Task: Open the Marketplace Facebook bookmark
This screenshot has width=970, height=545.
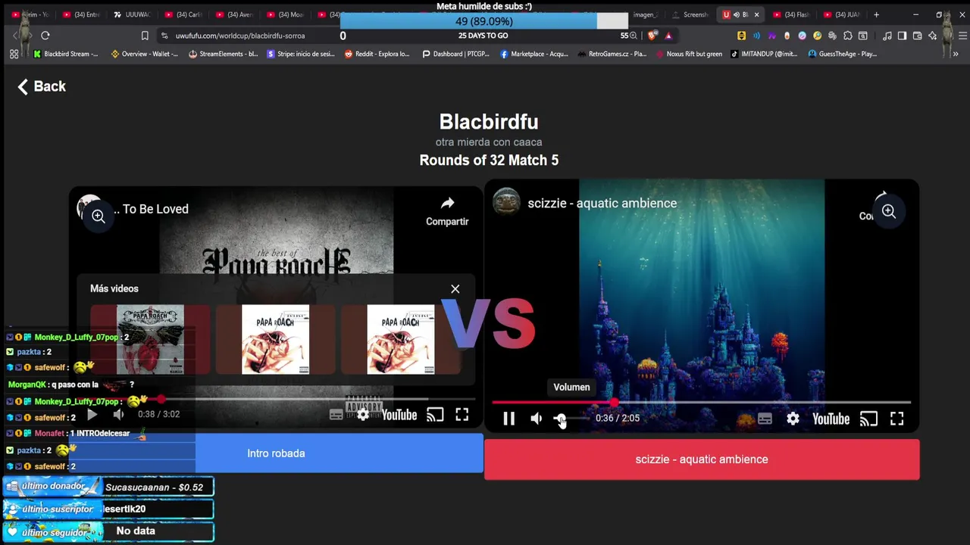Action: pos(533,54)
